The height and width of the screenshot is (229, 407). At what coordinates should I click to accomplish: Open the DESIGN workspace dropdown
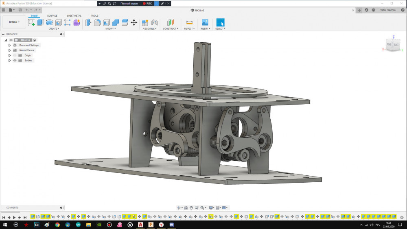coord(14,22)
